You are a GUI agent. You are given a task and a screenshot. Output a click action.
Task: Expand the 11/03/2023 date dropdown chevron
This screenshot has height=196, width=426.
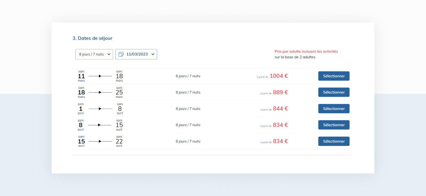[x=153, y=54]
